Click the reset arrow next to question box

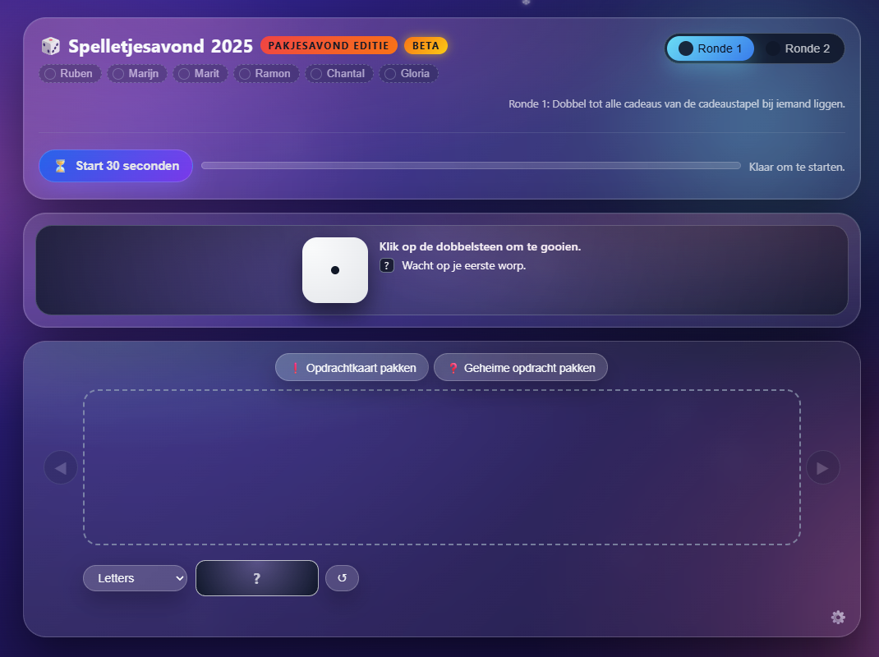pos(342,578)
